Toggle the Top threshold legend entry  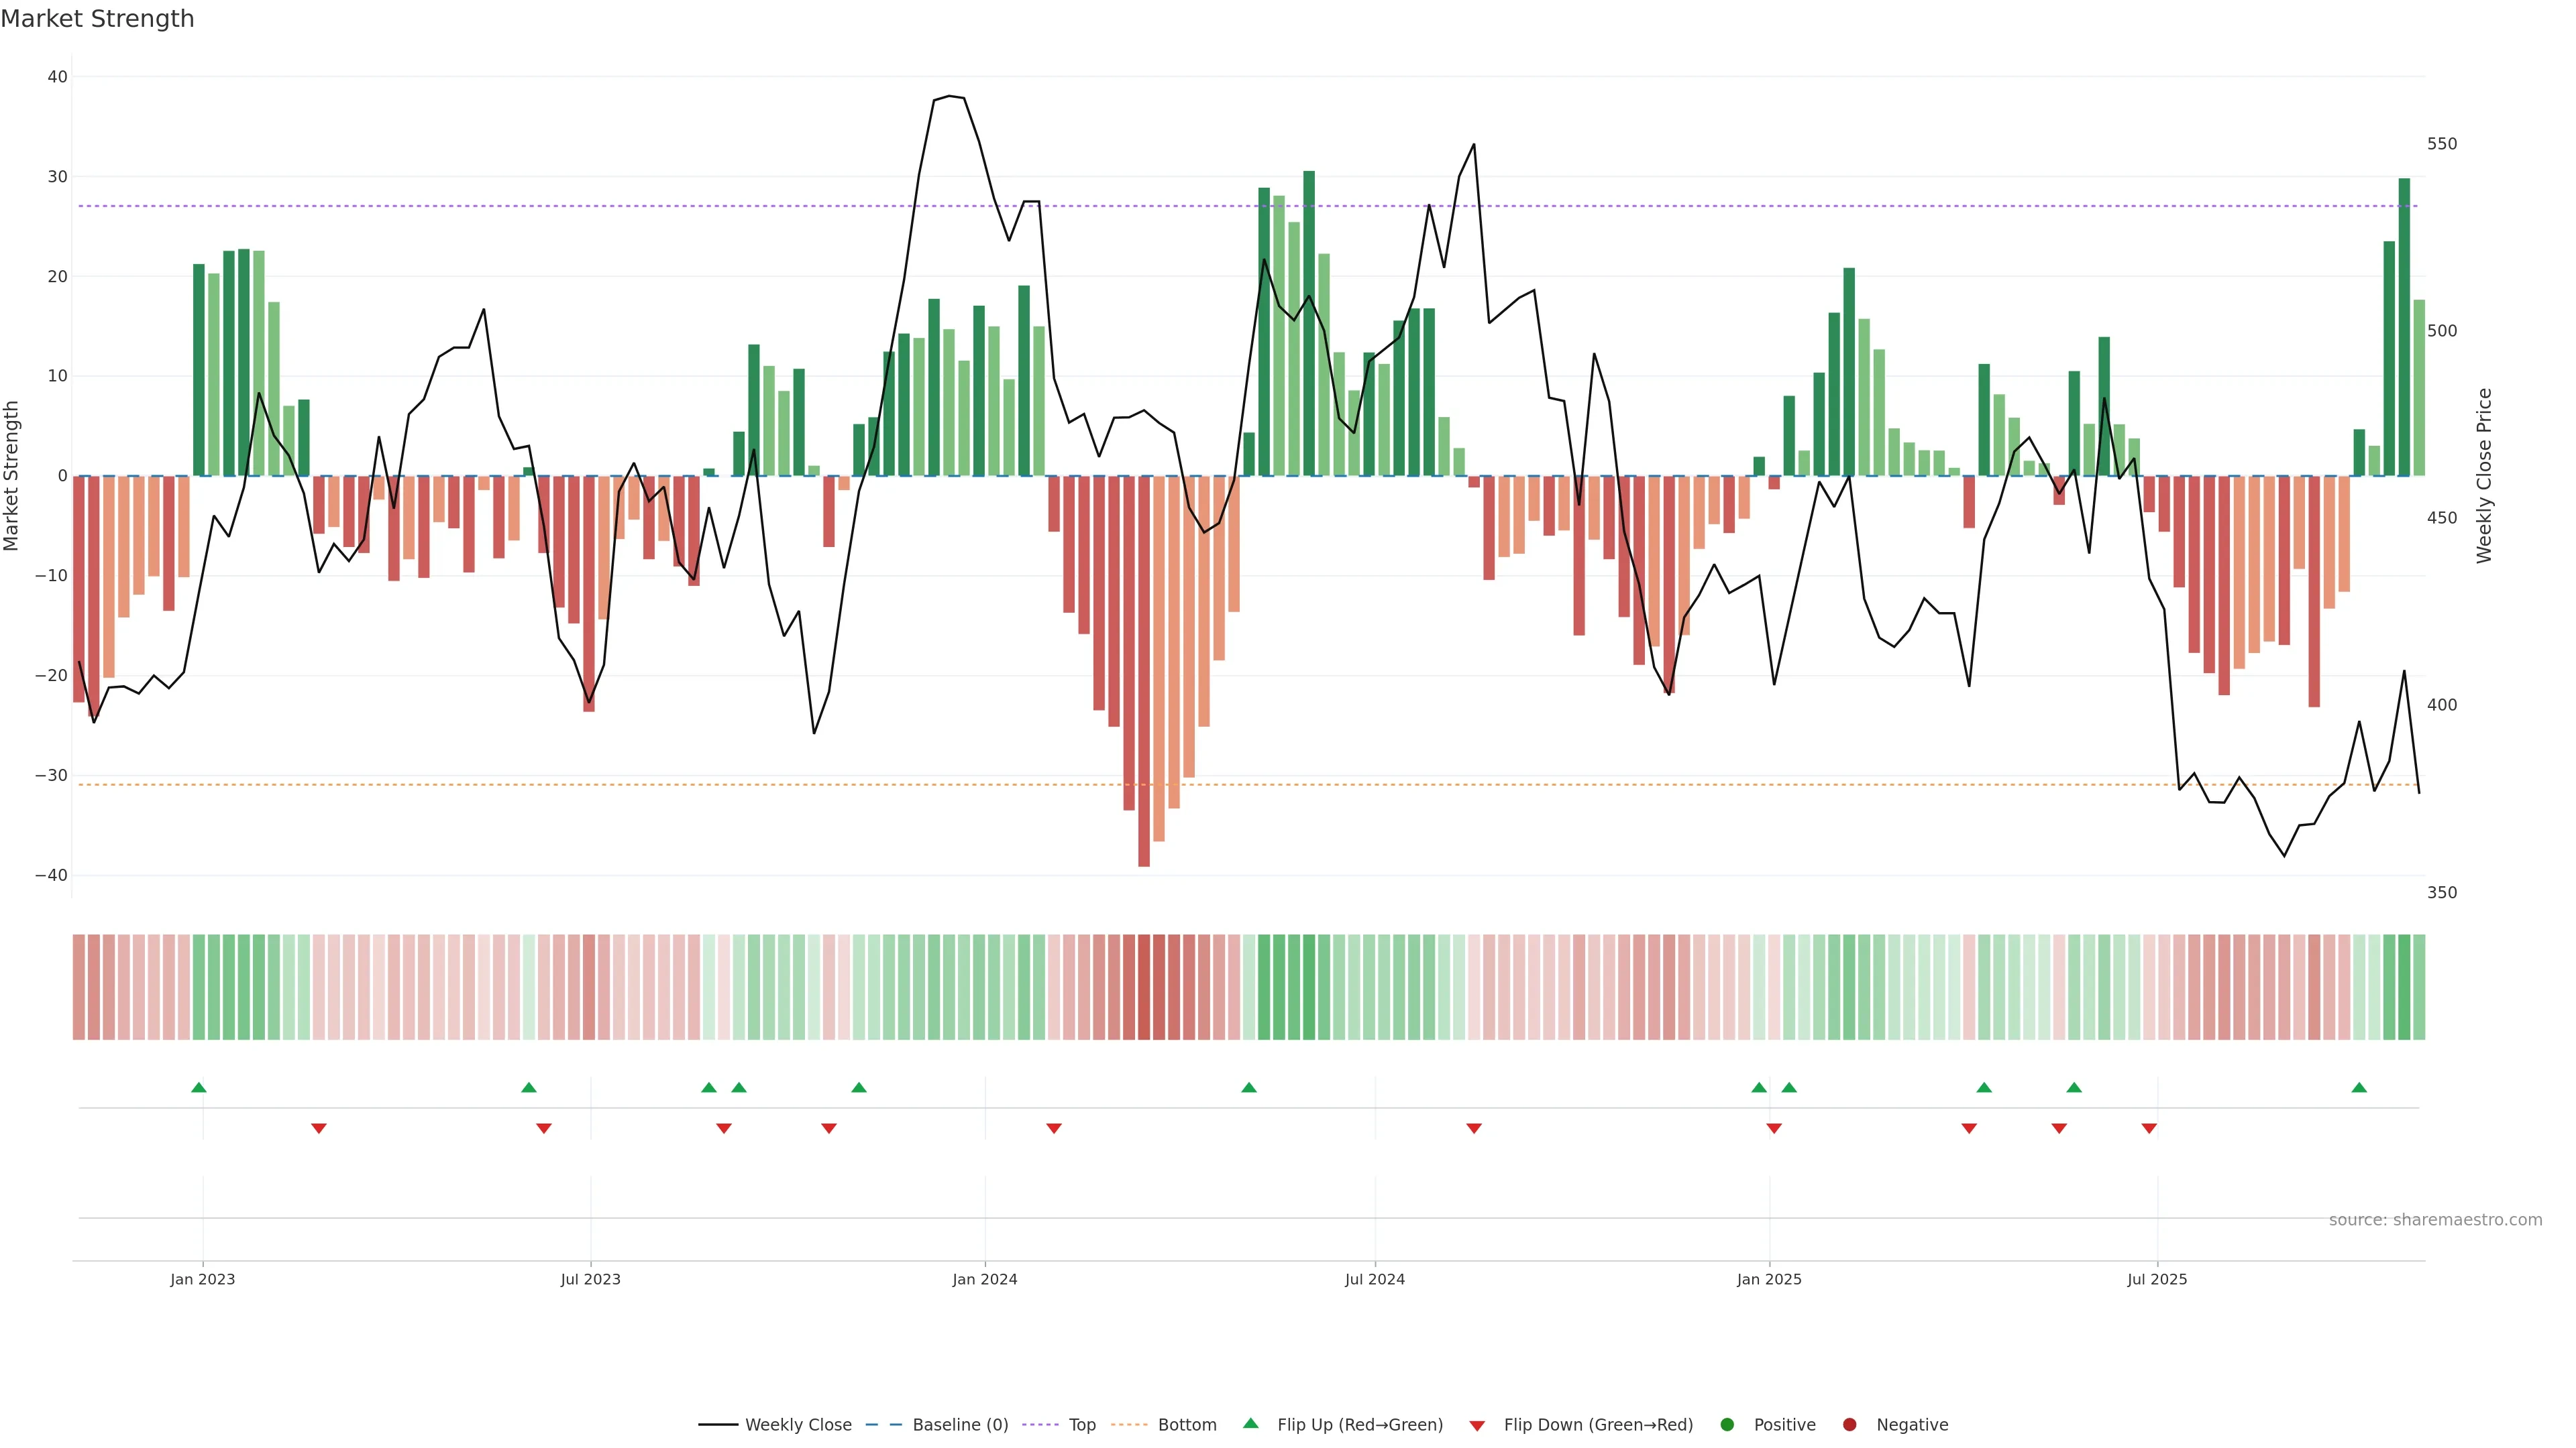point(1082,1425)
